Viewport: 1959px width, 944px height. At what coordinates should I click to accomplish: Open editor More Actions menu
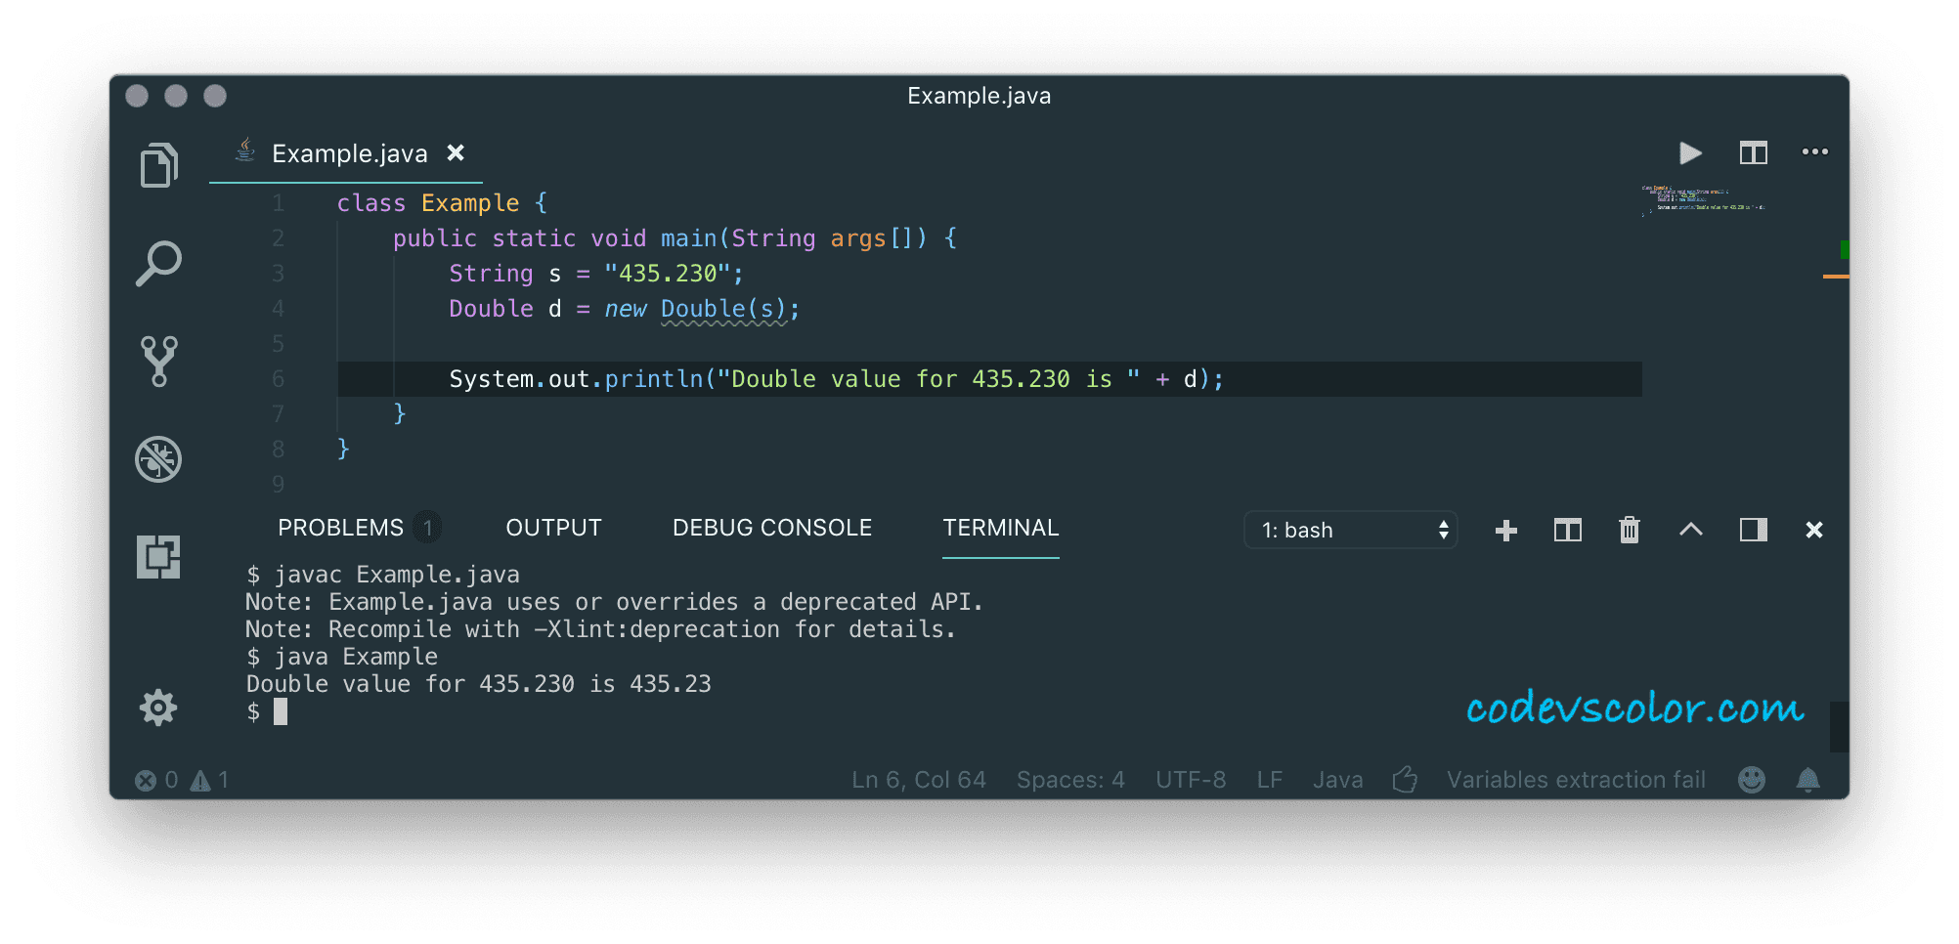click(x=1815, y=151)
